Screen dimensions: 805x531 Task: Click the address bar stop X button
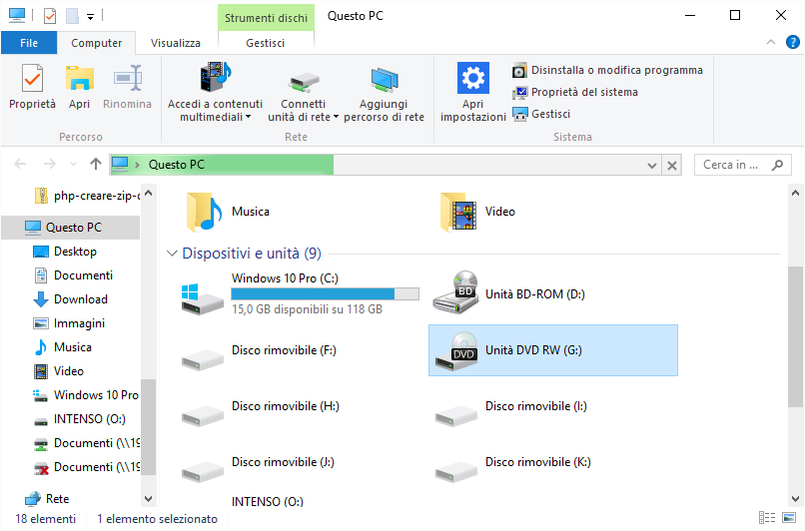pos(672,166)
